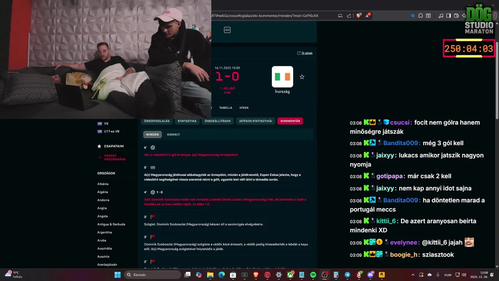
Task: Select the KIEMELT commentary filter
Action: (x=173, y=135)
